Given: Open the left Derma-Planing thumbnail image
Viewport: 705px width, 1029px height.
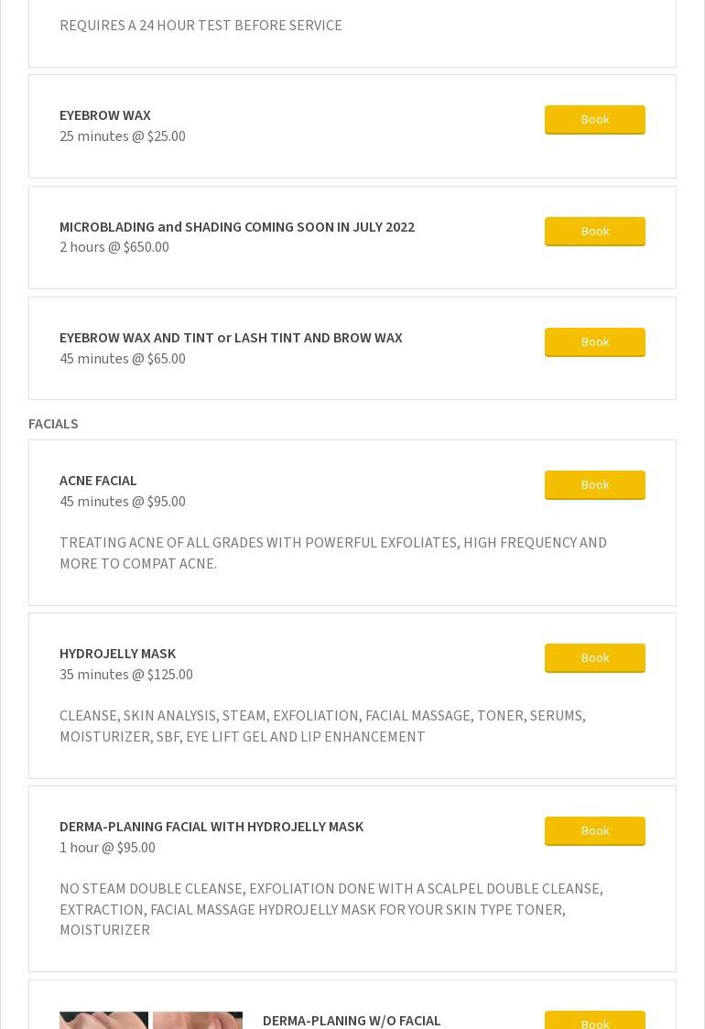Looking at the screenshot, I should tap(103, 1020).
